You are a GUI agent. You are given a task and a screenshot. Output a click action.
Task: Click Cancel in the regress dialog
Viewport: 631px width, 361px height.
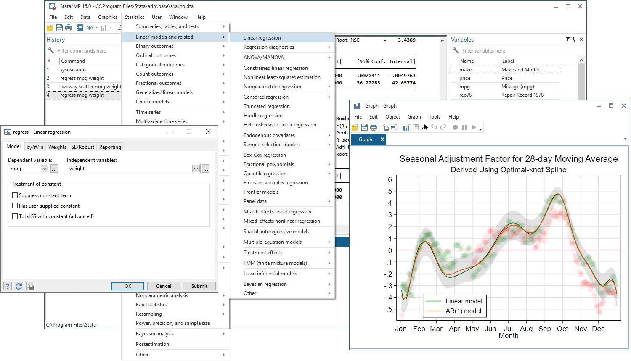pyautogui.click(x=164, y=286)
